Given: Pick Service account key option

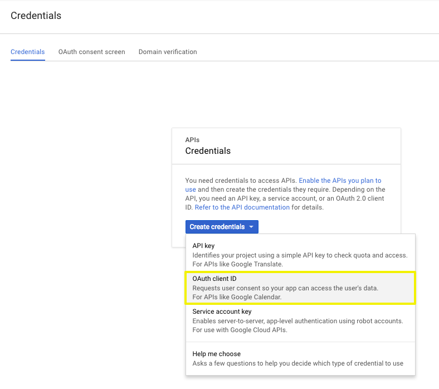Looking at the screenshot, I should click(x=300, y=320).
